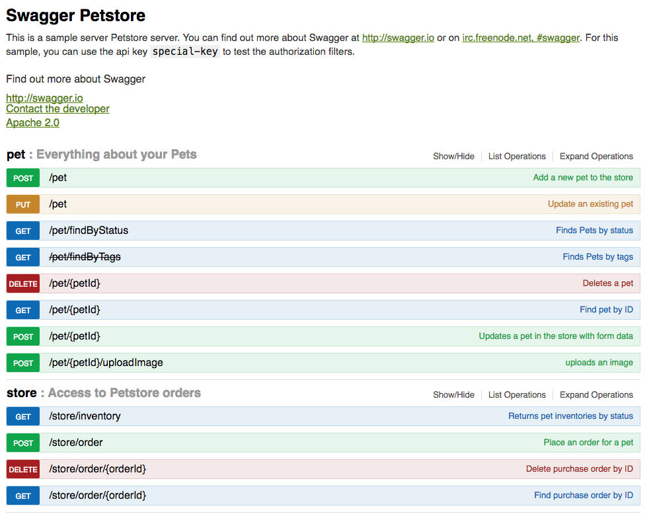Toggle Show/Hide for the pet section
Viewport: 649px width, 516px height.
pyautogui.click(x=453, y=156)
